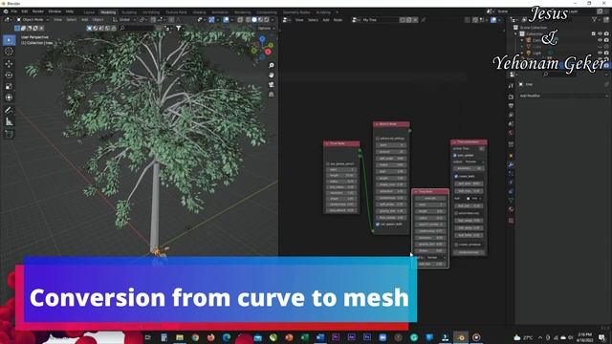Switch to the Layout workspace tab
The height and width of the screenshot is (344, 612).
pos(89,12)
